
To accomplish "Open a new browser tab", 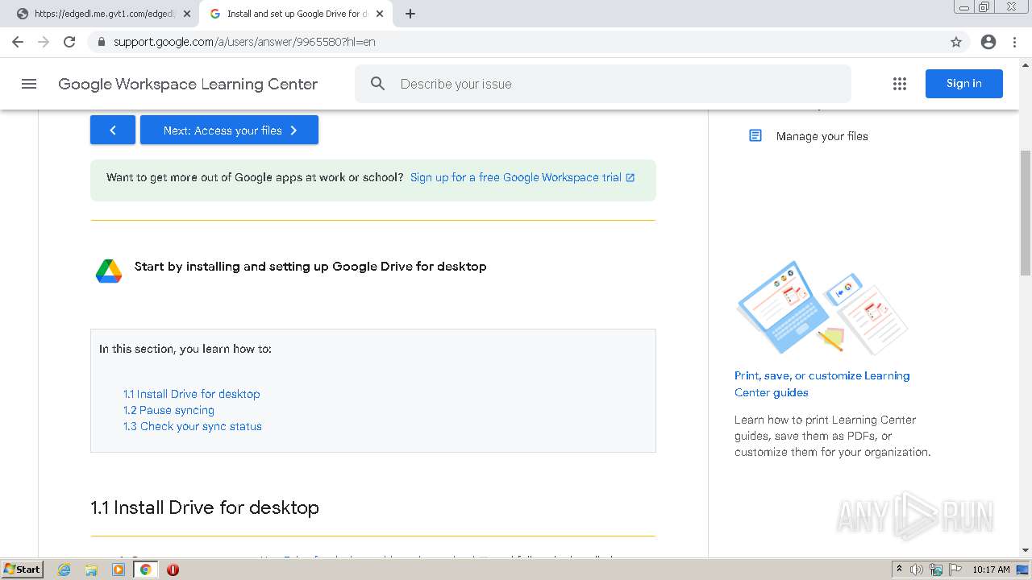I will pos(410,14).
